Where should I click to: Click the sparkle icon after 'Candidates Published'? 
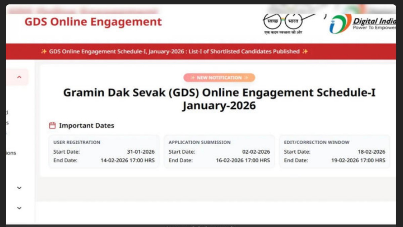click(305, 51)
